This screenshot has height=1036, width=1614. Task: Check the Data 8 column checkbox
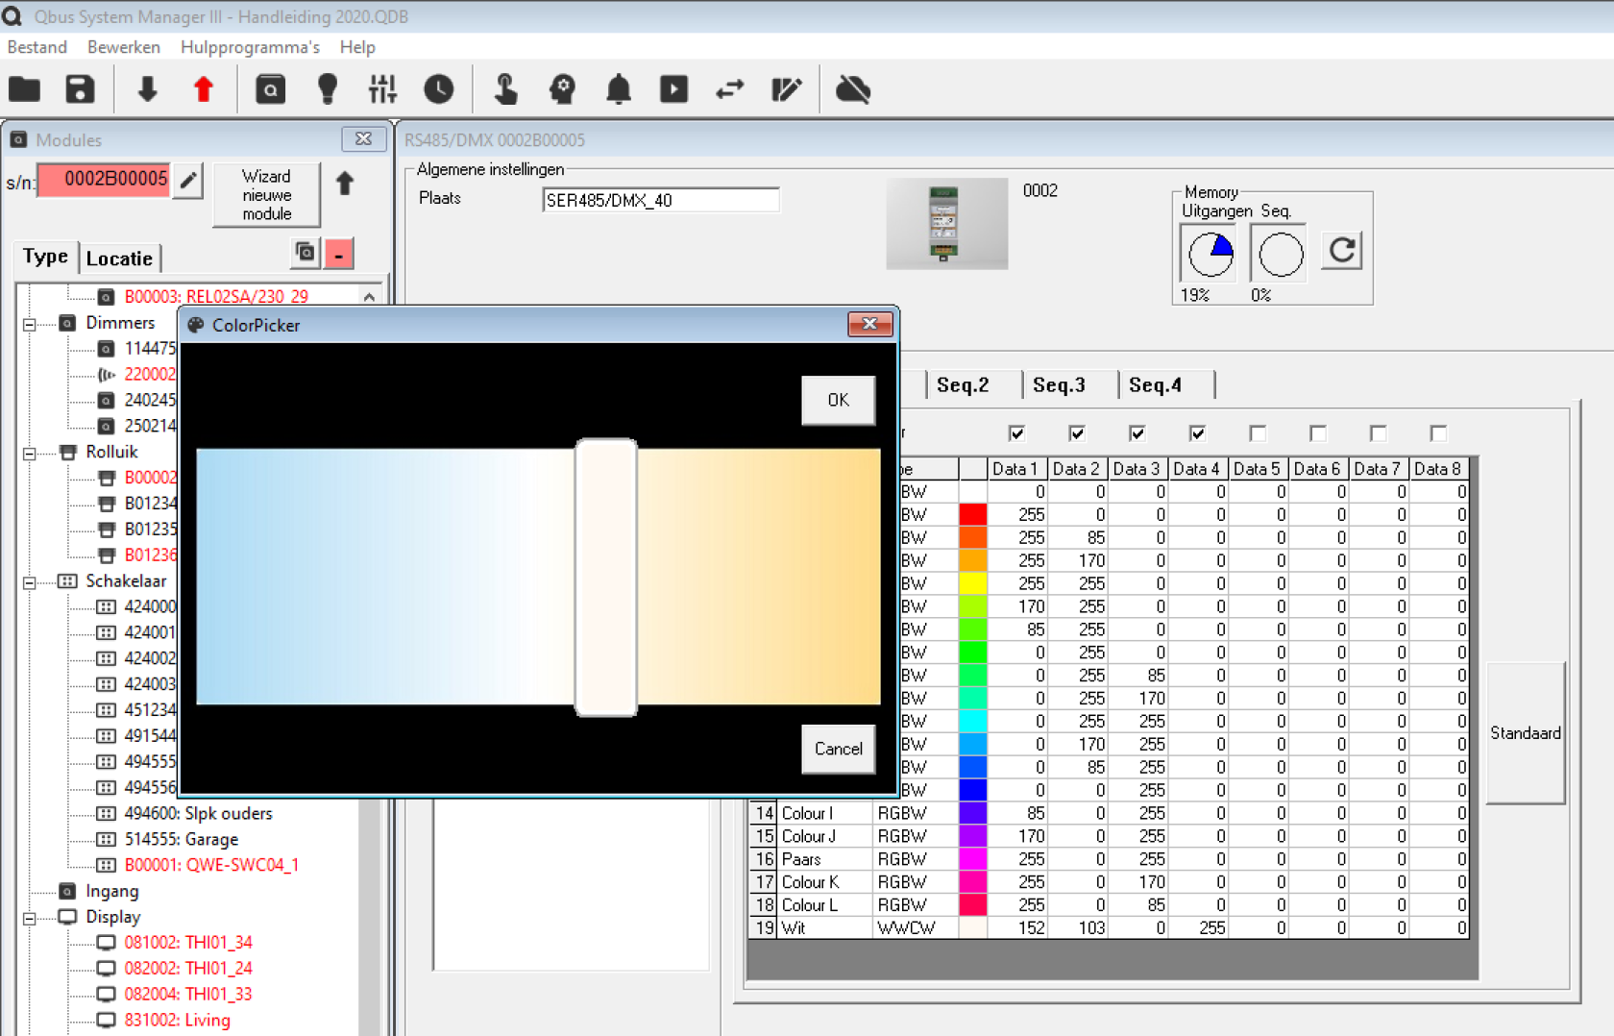click(x=1438, y=433)
